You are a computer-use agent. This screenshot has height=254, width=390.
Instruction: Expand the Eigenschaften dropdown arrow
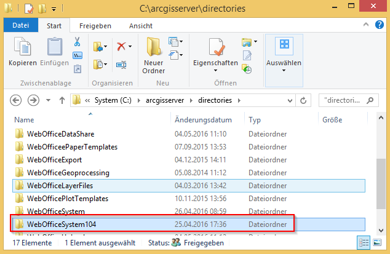(x=215, y=71)
